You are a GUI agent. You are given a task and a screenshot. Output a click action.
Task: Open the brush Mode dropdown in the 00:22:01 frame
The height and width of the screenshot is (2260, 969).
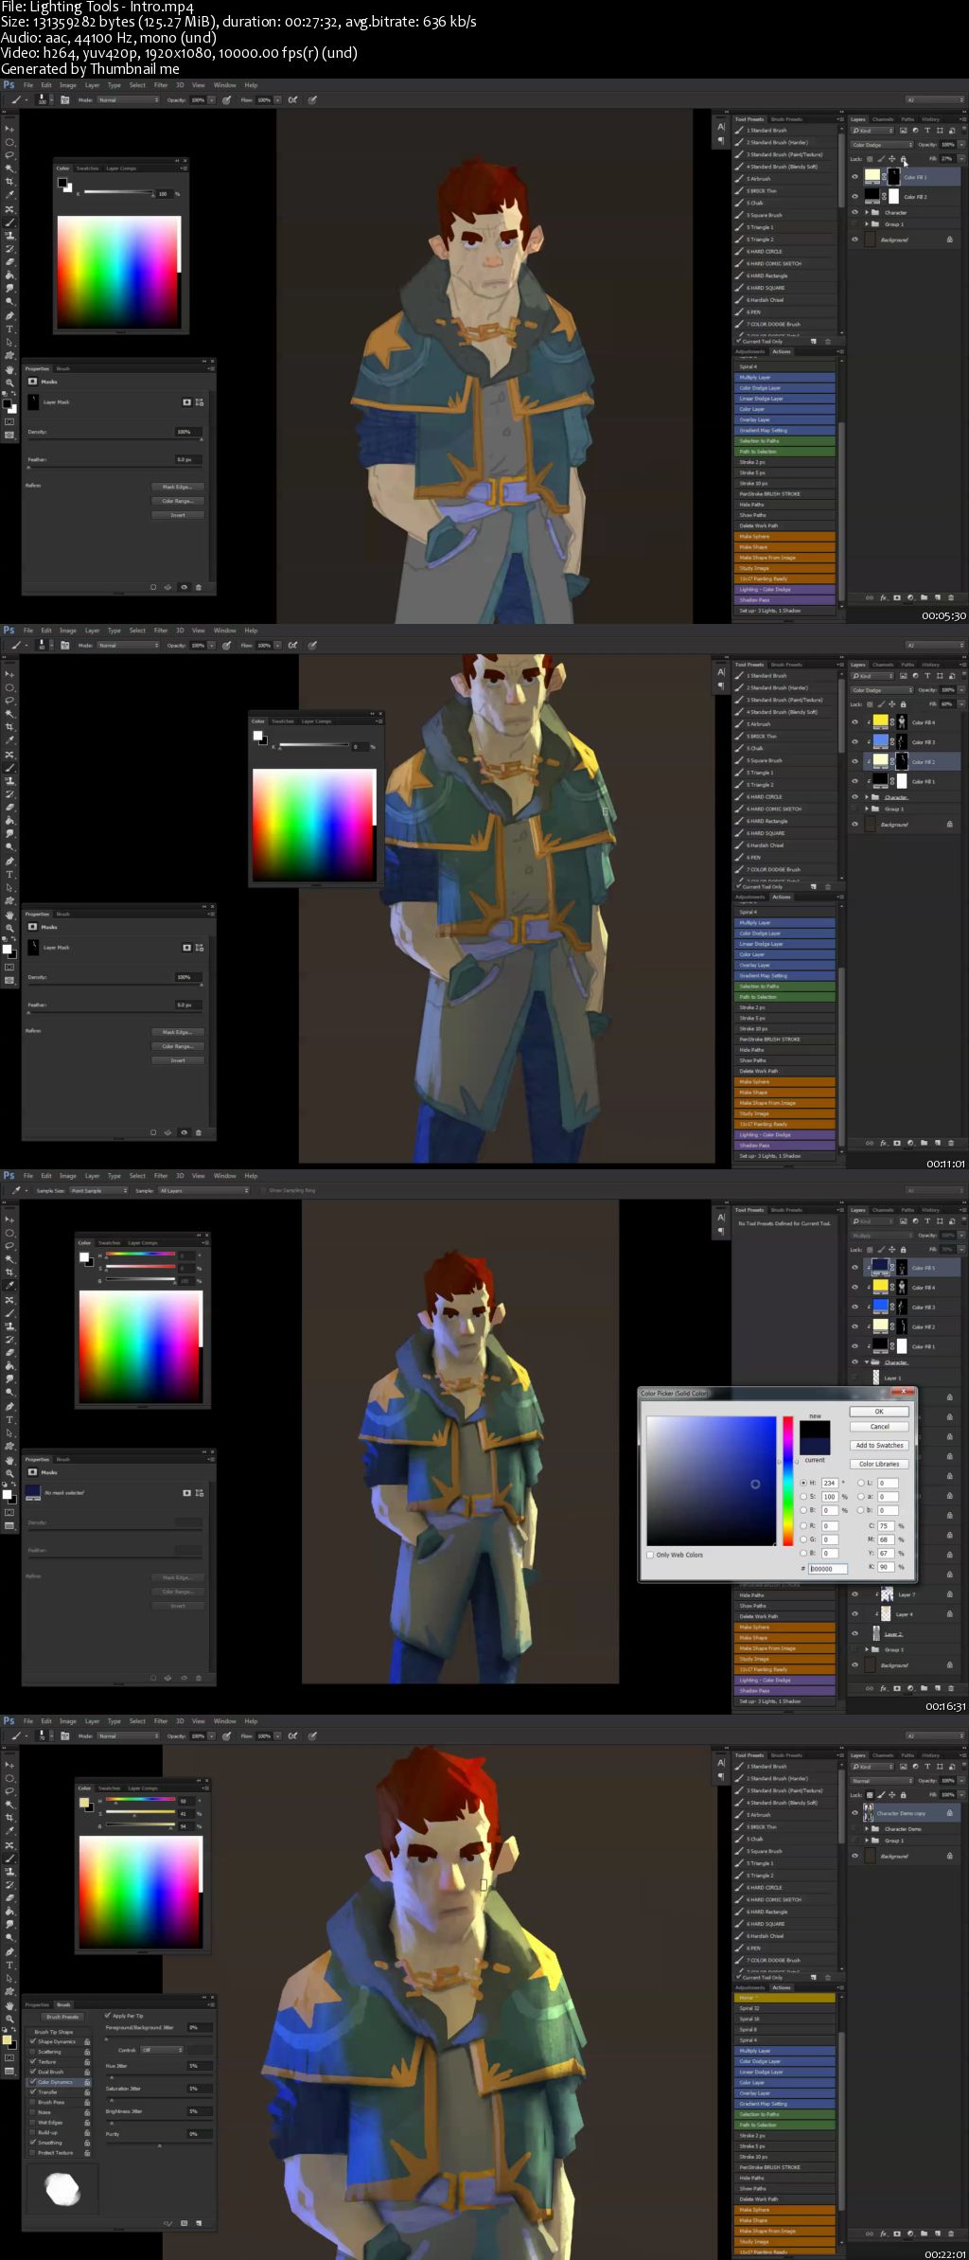(128, 1736)
